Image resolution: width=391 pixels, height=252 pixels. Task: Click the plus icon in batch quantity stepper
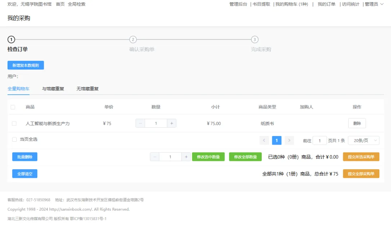pyautogui.click(x=186, y=157)
